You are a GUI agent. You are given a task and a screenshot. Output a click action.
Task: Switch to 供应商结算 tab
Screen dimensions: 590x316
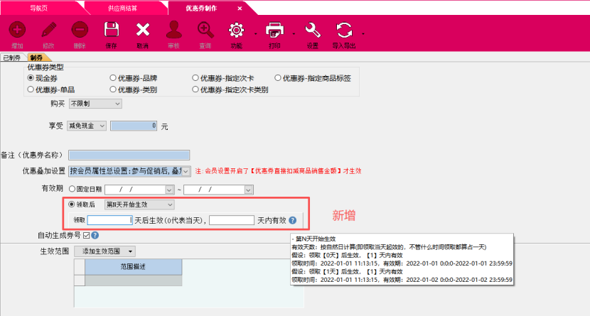pyautogui.click(x=122, y=9)
